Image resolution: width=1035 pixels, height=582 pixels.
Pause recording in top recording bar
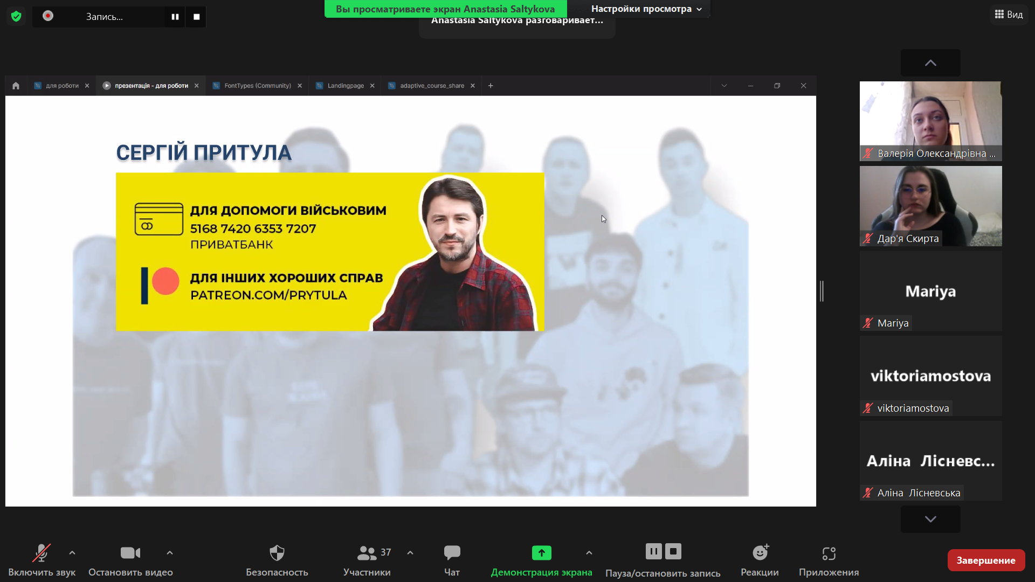pos(175,17)
